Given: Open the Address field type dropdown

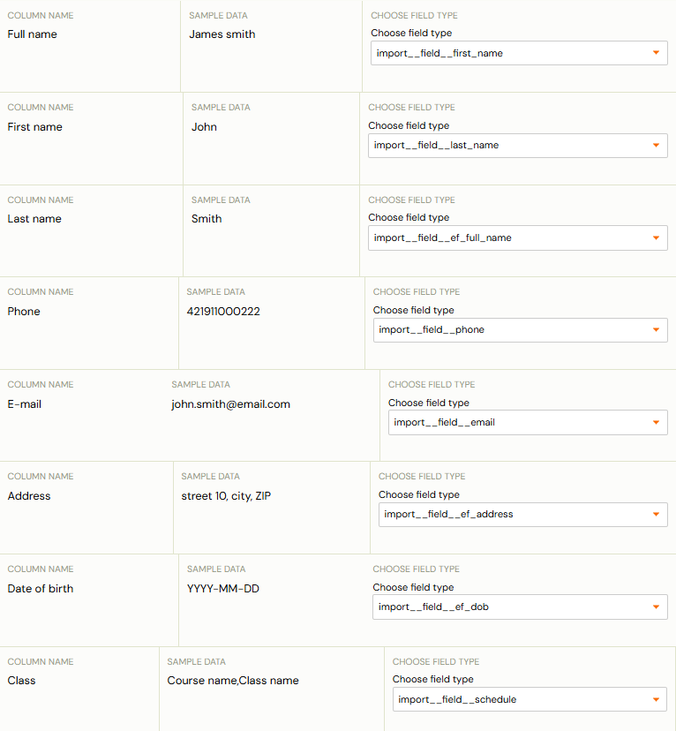Looking at the screenshot, I should pos(522,515).
